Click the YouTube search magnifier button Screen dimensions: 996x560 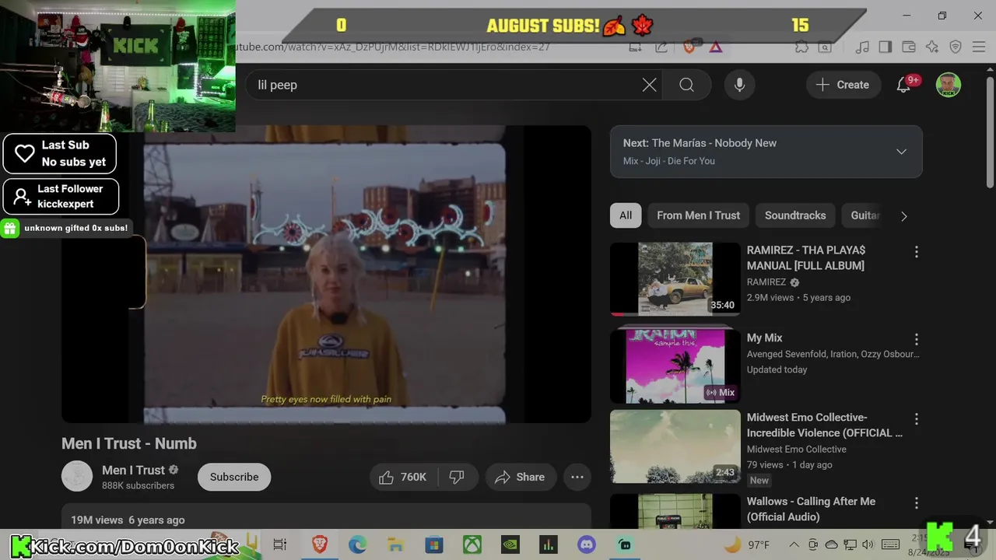click(x=686, y=85)
